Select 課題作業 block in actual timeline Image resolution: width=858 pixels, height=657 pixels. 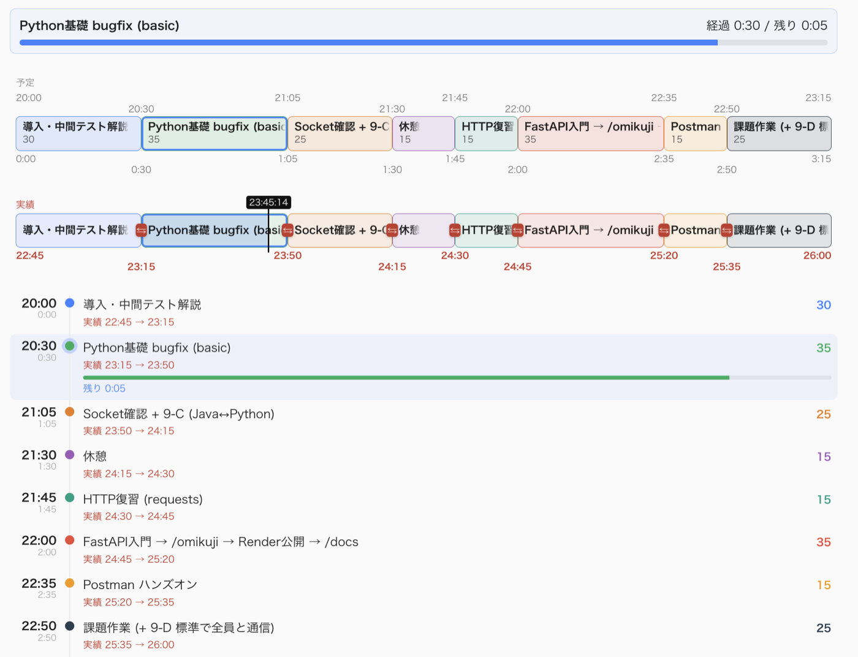click(779, 230)
